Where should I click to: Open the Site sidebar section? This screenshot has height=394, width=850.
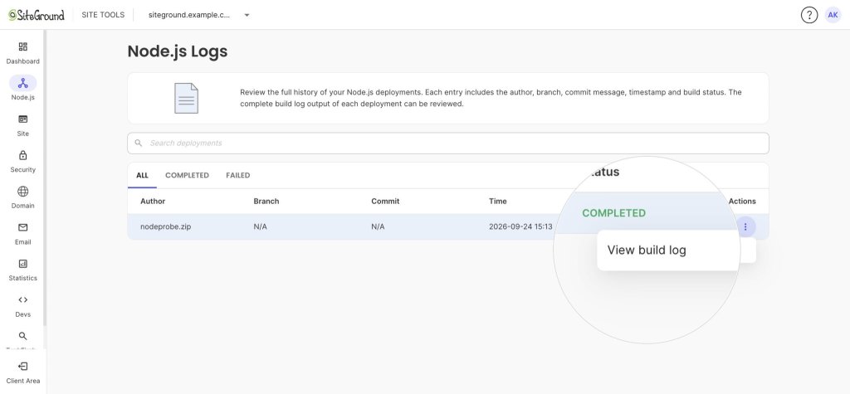click(x=22, y=119)
